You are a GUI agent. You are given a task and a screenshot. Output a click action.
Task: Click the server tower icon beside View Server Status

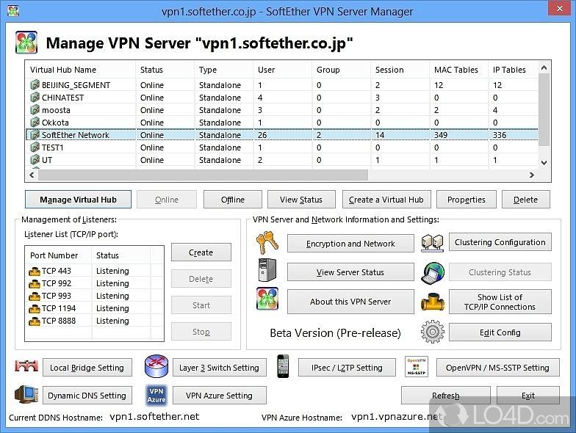click(267, 272)
